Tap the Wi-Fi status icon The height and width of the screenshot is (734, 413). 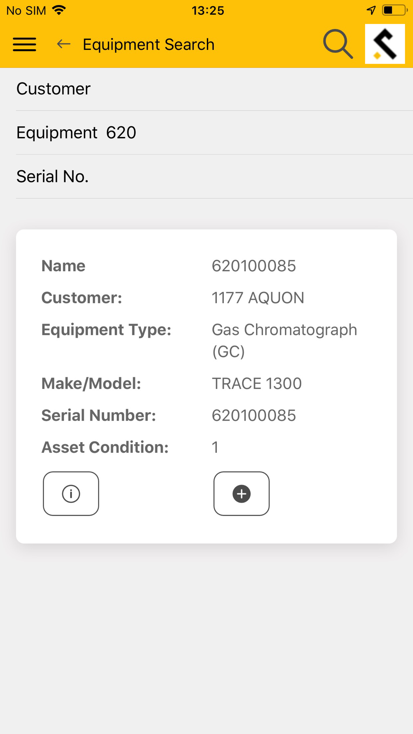tap(59, 10)
